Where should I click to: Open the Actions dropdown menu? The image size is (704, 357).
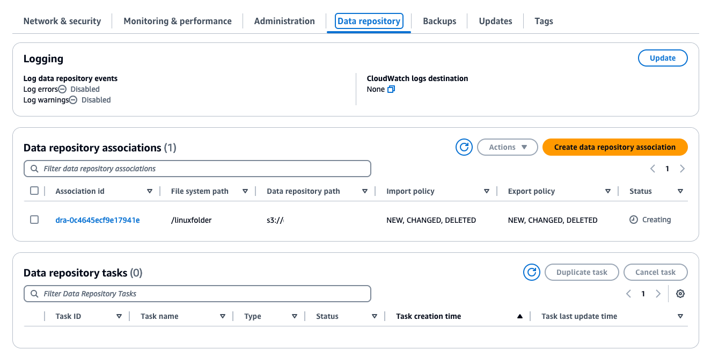[x=507, y=147]
